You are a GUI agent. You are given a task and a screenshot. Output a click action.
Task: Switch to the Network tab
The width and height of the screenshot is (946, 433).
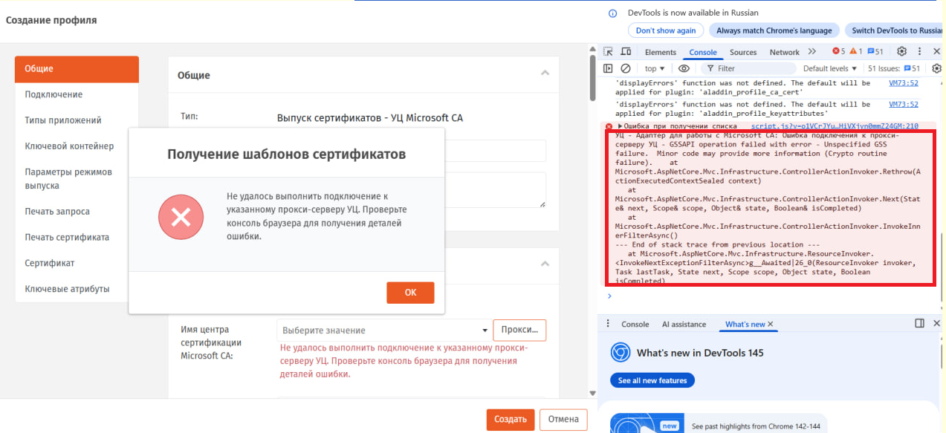[x=784, y=52]
